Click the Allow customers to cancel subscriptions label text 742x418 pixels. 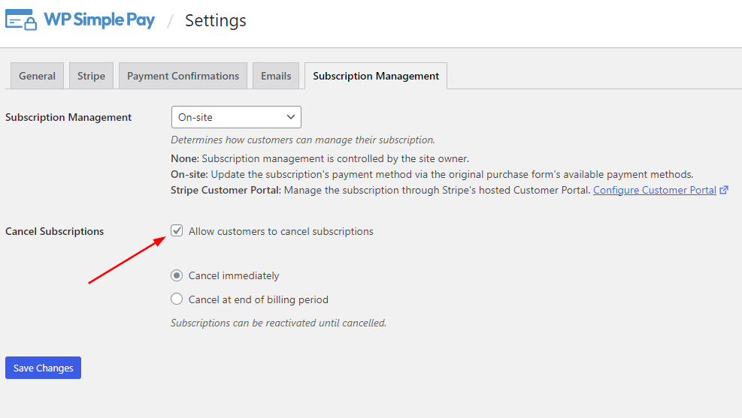click(280, 231)
